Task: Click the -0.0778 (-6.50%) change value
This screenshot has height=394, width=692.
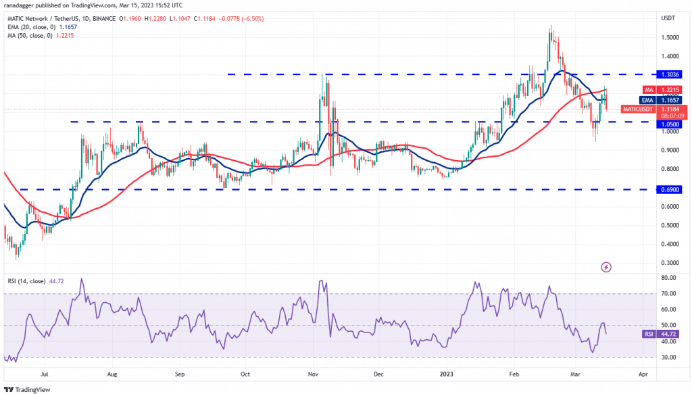Action: click(x=241, y=19)
